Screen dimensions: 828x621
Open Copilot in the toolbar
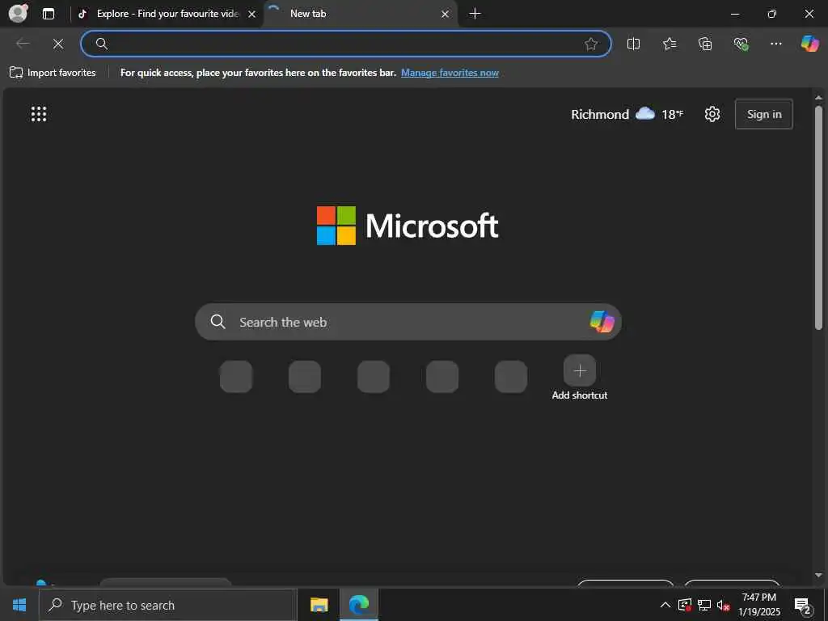[x=809, y=44]
